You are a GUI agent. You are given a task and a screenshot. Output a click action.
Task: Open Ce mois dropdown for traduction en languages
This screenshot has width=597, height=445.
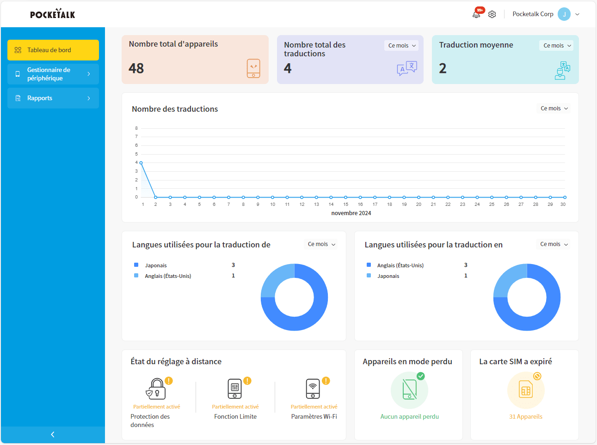(554, 244)
